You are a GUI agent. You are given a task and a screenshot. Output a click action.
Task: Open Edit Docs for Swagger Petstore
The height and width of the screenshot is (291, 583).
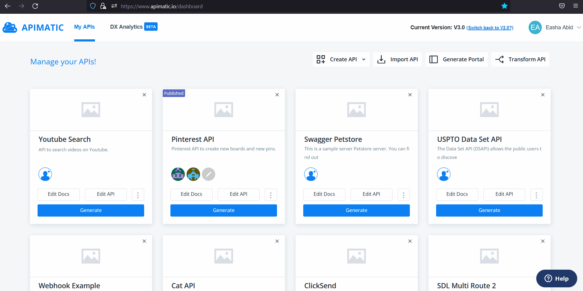point(324,194)
